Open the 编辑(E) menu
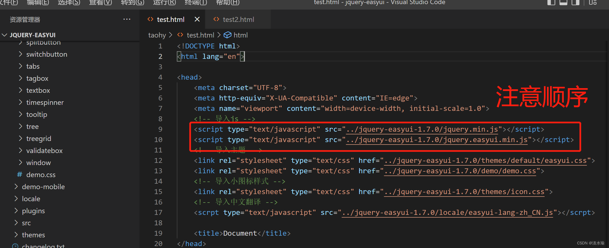This screenshot has width=609, height=248. pyautogui.click(x=38, y=2)
